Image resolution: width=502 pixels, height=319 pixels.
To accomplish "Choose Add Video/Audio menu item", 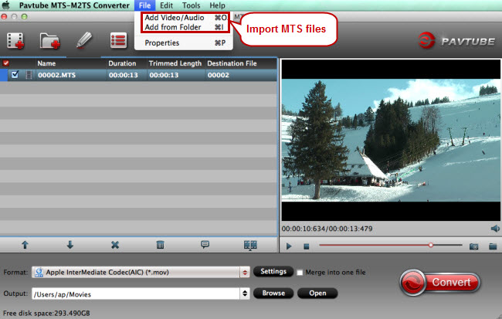I will click(x=184, y=18).
